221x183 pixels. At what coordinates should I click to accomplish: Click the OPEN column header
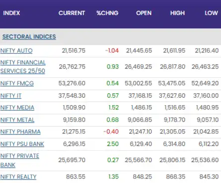[144, 13]
